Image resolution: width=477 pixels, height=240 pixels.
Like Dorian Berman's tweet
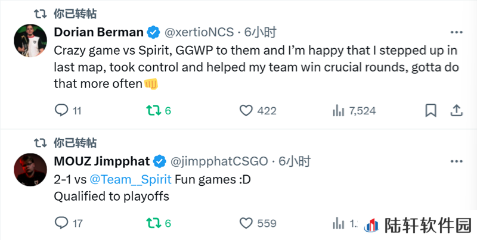tap(246, 110)
